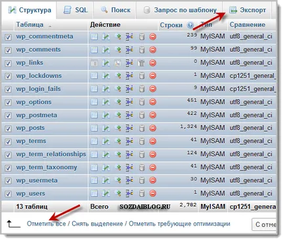The width and height of the screenshot is (285, 242).
Task: Empty wp_terms using the trash icon
Action: (x=142, y=141)
